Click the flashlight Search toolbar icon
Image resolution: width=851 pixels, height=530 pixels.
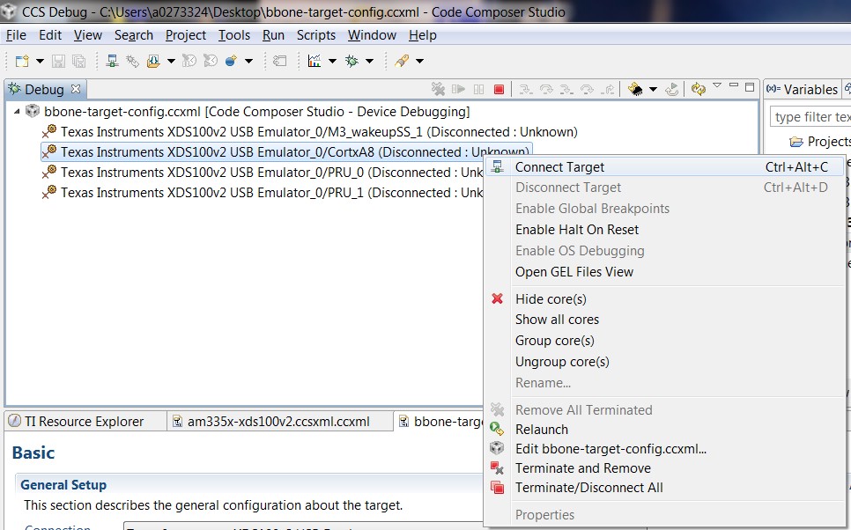tap(402, 61)
